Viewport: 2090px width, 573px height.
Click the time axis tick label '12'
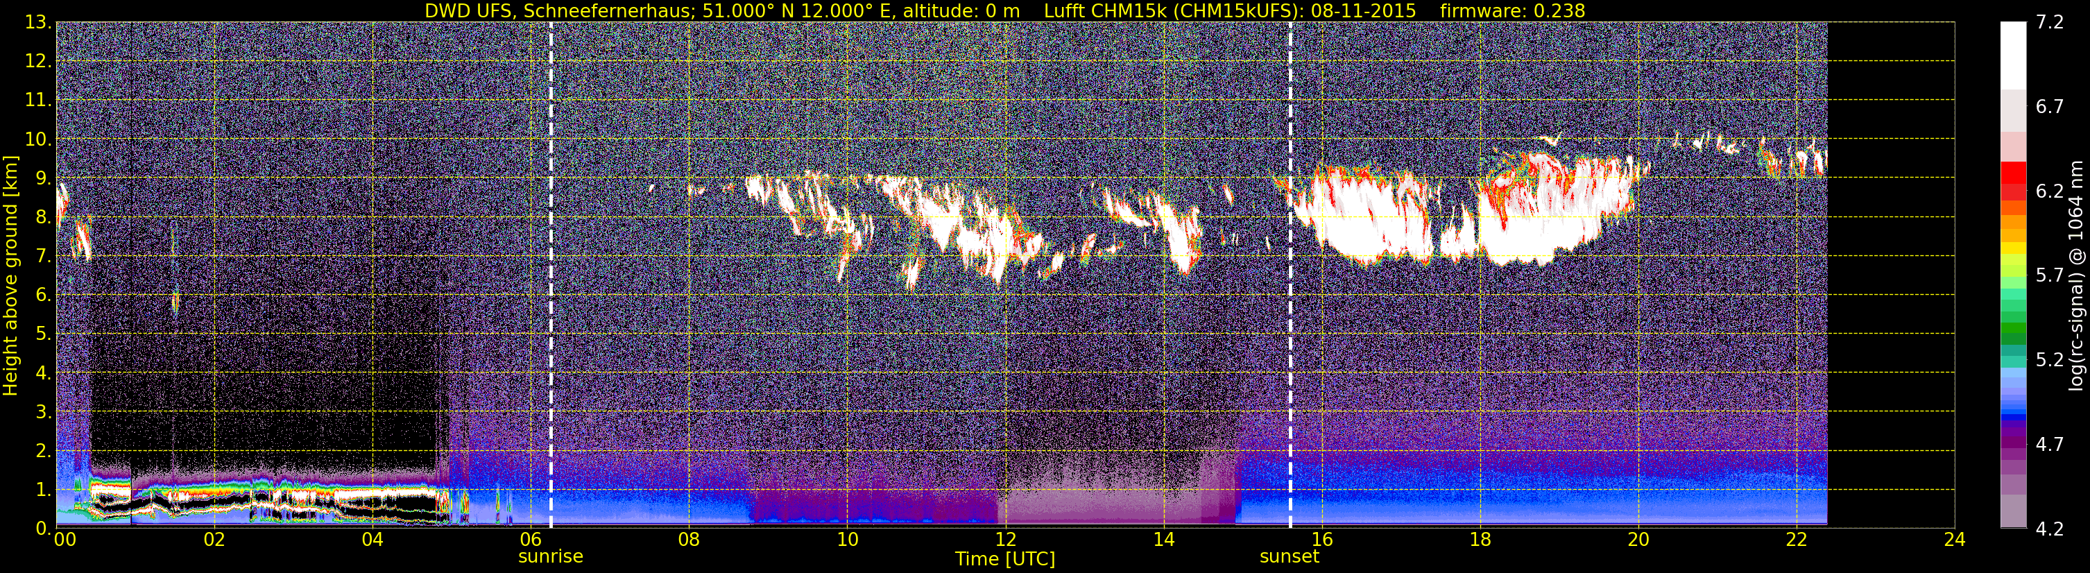[x=1005, y=540]
